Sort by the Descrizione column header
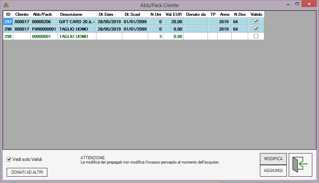The width and height of the screenshot is (319, 183). pyautogui.click(x=71, y=14)
